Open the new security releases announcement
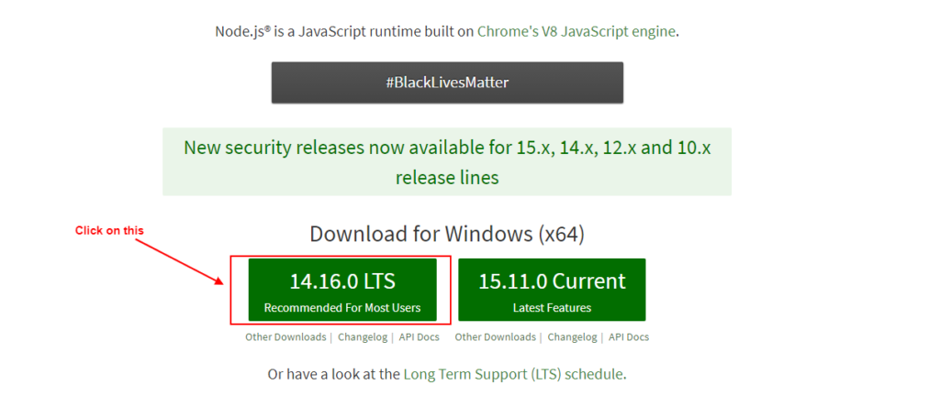940x407 pixels. pyautogui.click(x=447, y=161)
